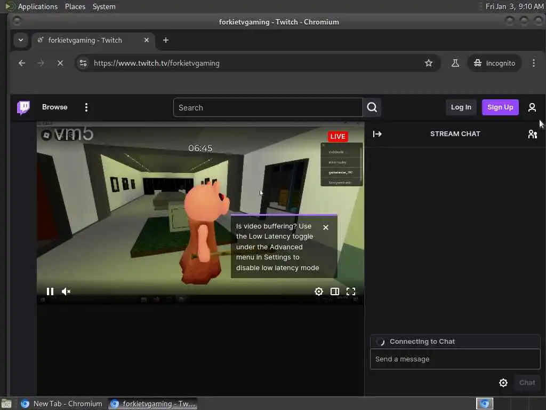View site information for twitch.tv
Screen dimensions: 546x410
(83, 63)
